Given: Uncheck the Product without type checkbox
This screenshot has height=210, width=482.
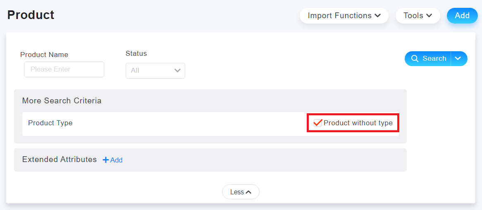Looking at the screenshot, I should (317, 123).
